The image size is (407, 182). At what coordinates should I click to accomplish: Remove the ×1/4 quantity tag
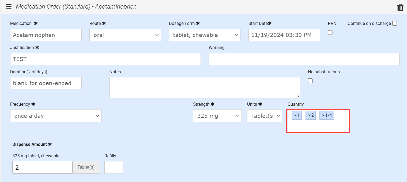click(323, 115)
